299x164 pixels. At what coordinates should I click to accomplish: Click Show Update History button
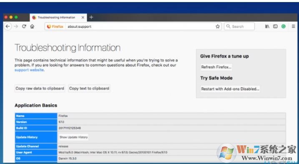[x=74, y=137]
